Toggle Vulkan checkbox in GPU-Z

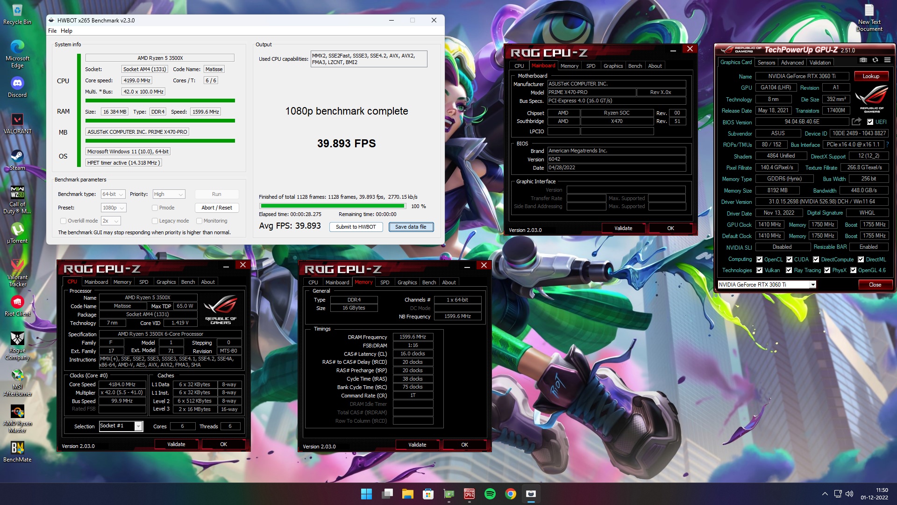759,270
